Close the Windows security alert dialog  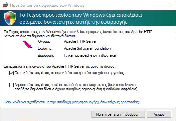(x=171, y=5)
